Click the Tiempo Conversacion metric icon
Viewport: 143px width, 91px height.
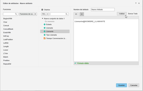pyautogui.click(x=45, y=38)
